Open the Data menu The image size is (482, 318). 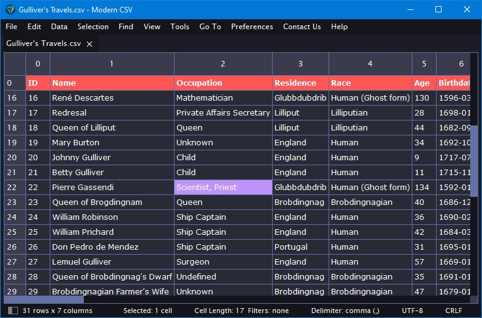(x=60, y=27)
